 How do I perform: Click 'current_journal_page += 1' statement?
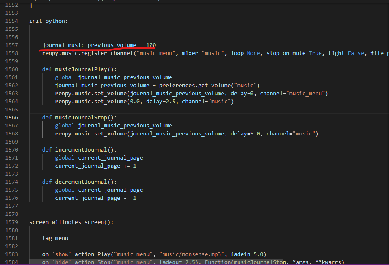(x=96, y=166)
